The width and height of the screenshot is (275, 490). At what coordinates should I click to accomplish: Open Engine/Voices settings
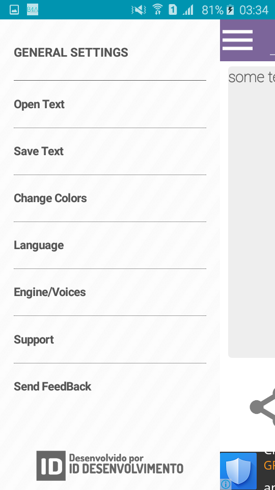point(110,292)
